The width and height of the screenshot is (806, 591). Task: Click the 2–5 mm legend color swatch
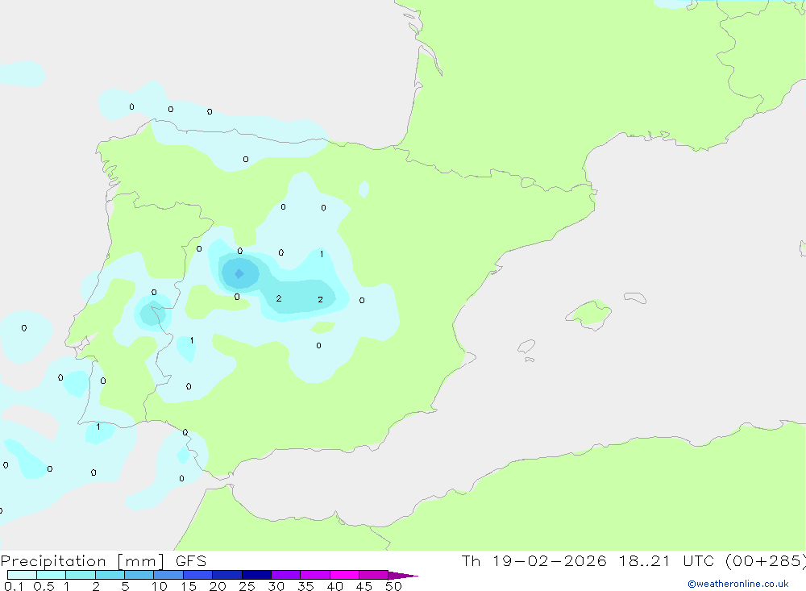tap(110, 575)
